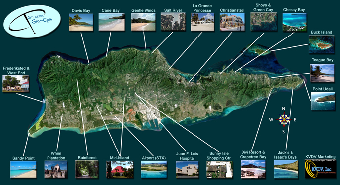Click the St. Croix Sky-Cam logo
Image resolution: width=340 pixels, height=185 pixels.
pos(32,21)
